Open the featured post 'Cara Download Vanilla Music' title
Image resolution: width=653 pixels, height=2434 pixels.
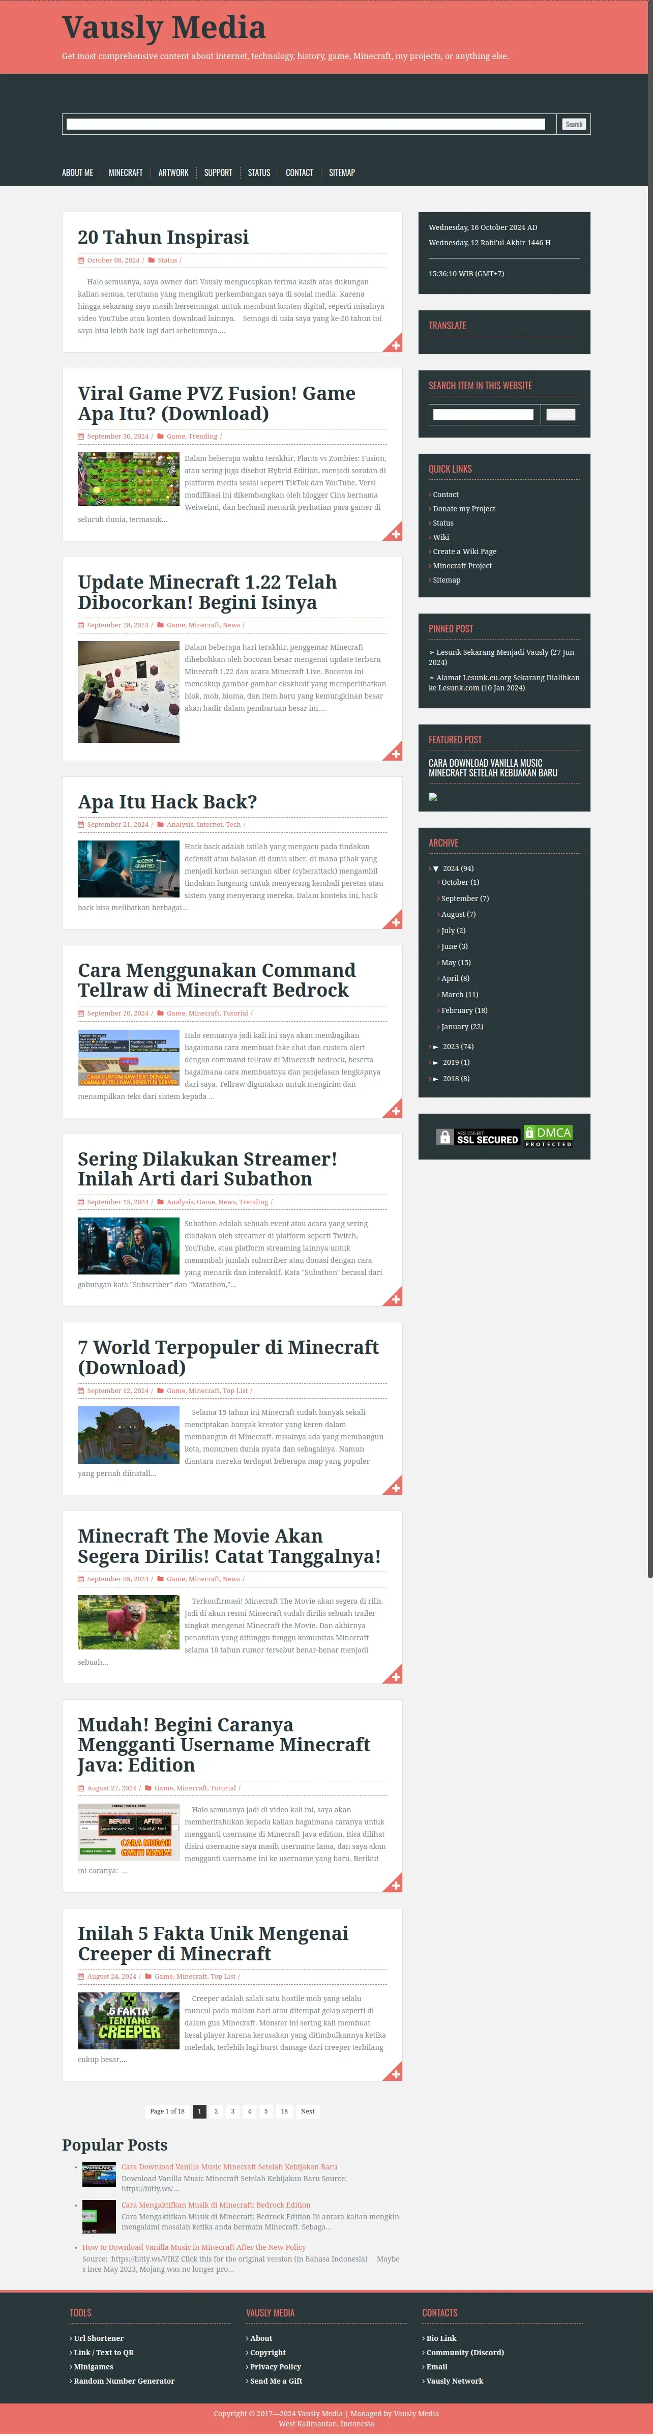[493, 768]
